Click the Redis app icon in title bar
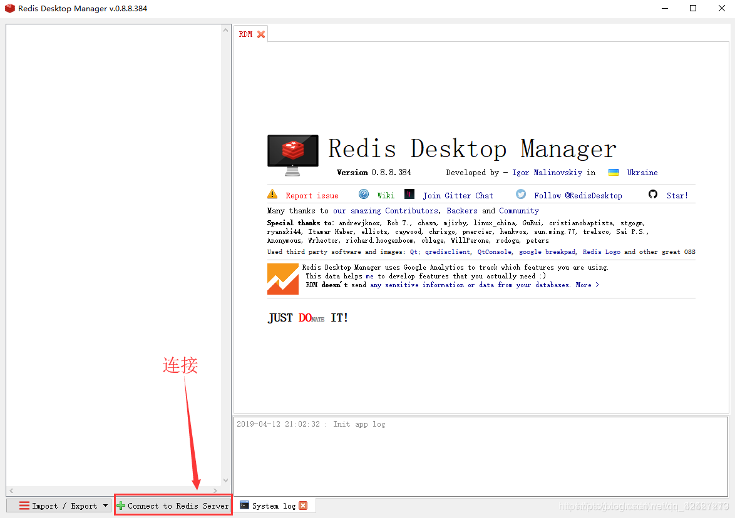The height and width of the screenshot is (518, 735). tap(9, 8)
